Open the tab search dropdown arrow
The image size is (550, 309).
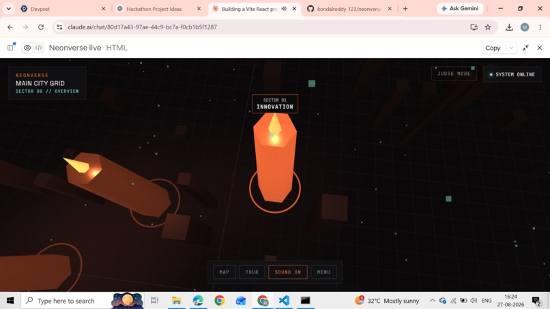[x=8, y=9]
